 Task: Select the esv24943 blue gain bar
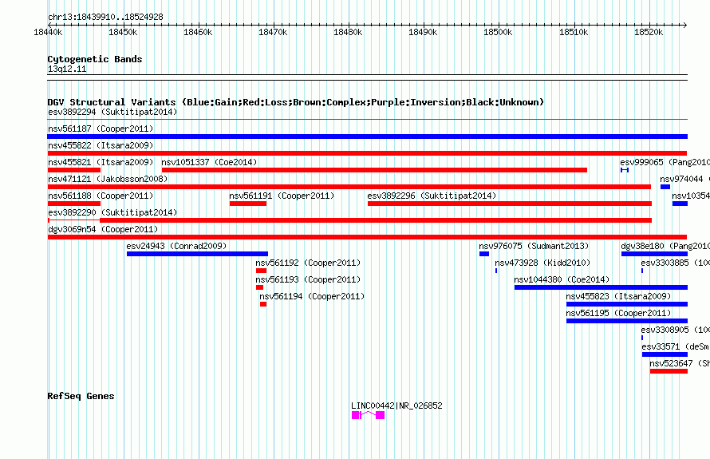pyautogui.click(x=197, y=254)
